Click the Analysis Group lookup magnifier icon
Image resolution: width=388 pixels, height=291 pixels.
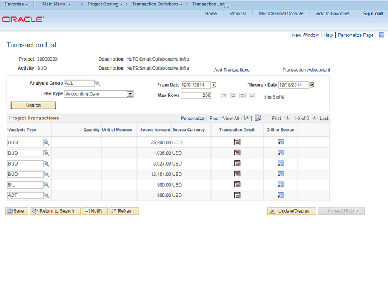(x=98, y=84)
